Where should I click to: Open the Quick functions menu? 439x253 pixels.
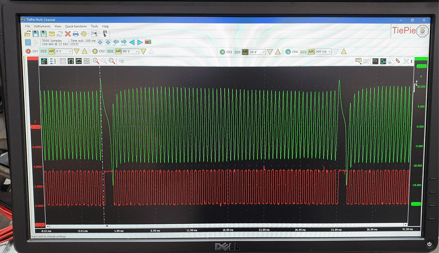click(x=76, y=26)
